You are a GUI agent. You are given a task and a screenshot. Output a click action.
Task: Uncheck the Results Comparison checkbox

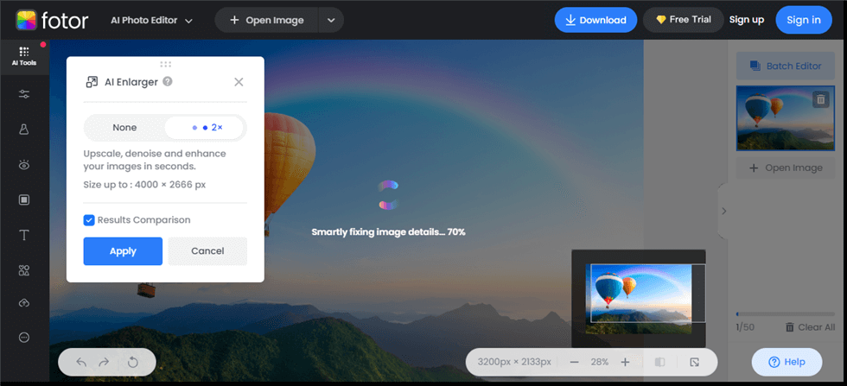89,220
